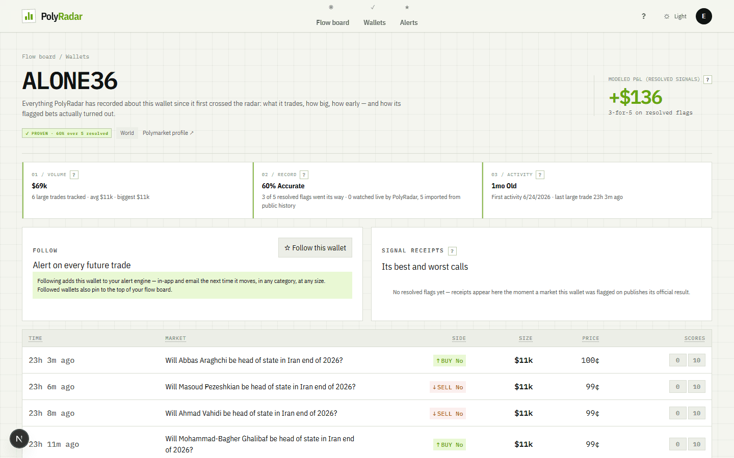Toggle the Light theme switch
734x458 pixels.
tap(675, 16)
